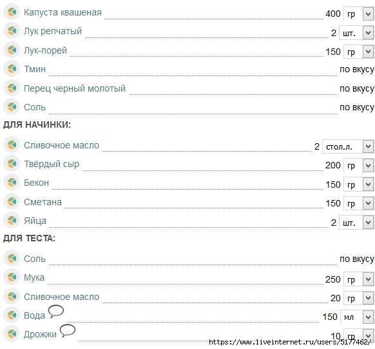
Task: Open the comment bubble next to Дрожжи
Action: (x=68, y=330)
